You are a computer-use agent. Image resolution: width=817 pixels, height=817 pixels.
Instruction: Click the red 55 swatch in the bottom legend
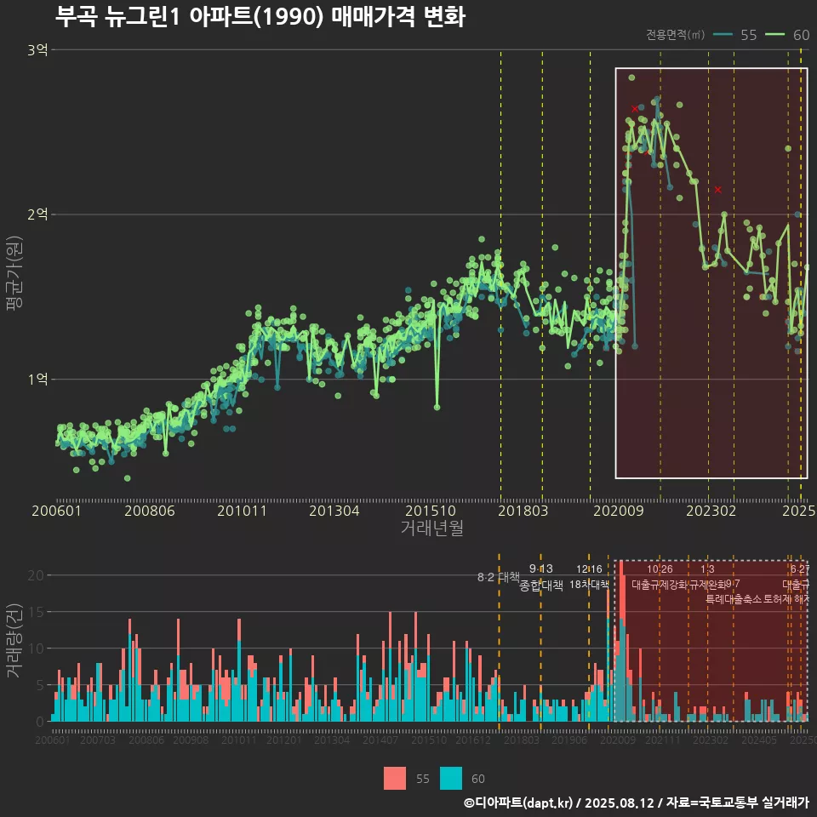(394, 779)
